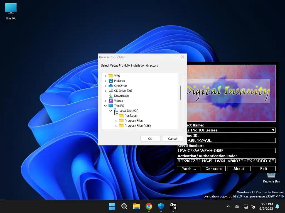Click the Exit button in keygen

tap(264, 169)
